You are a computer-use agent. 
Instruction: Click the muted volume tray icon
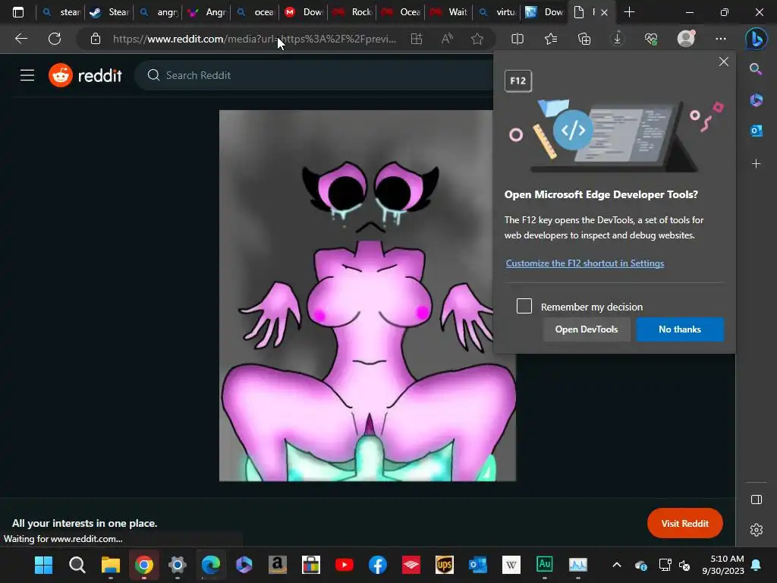click(684, 565)
